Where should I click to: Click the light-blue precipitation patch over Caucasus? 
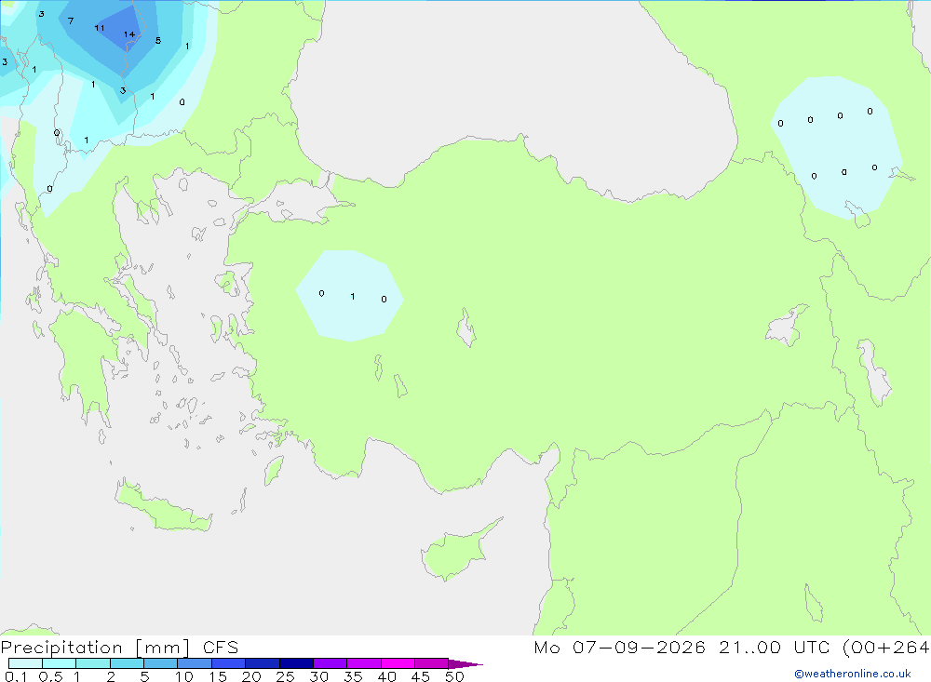[837, 147]
